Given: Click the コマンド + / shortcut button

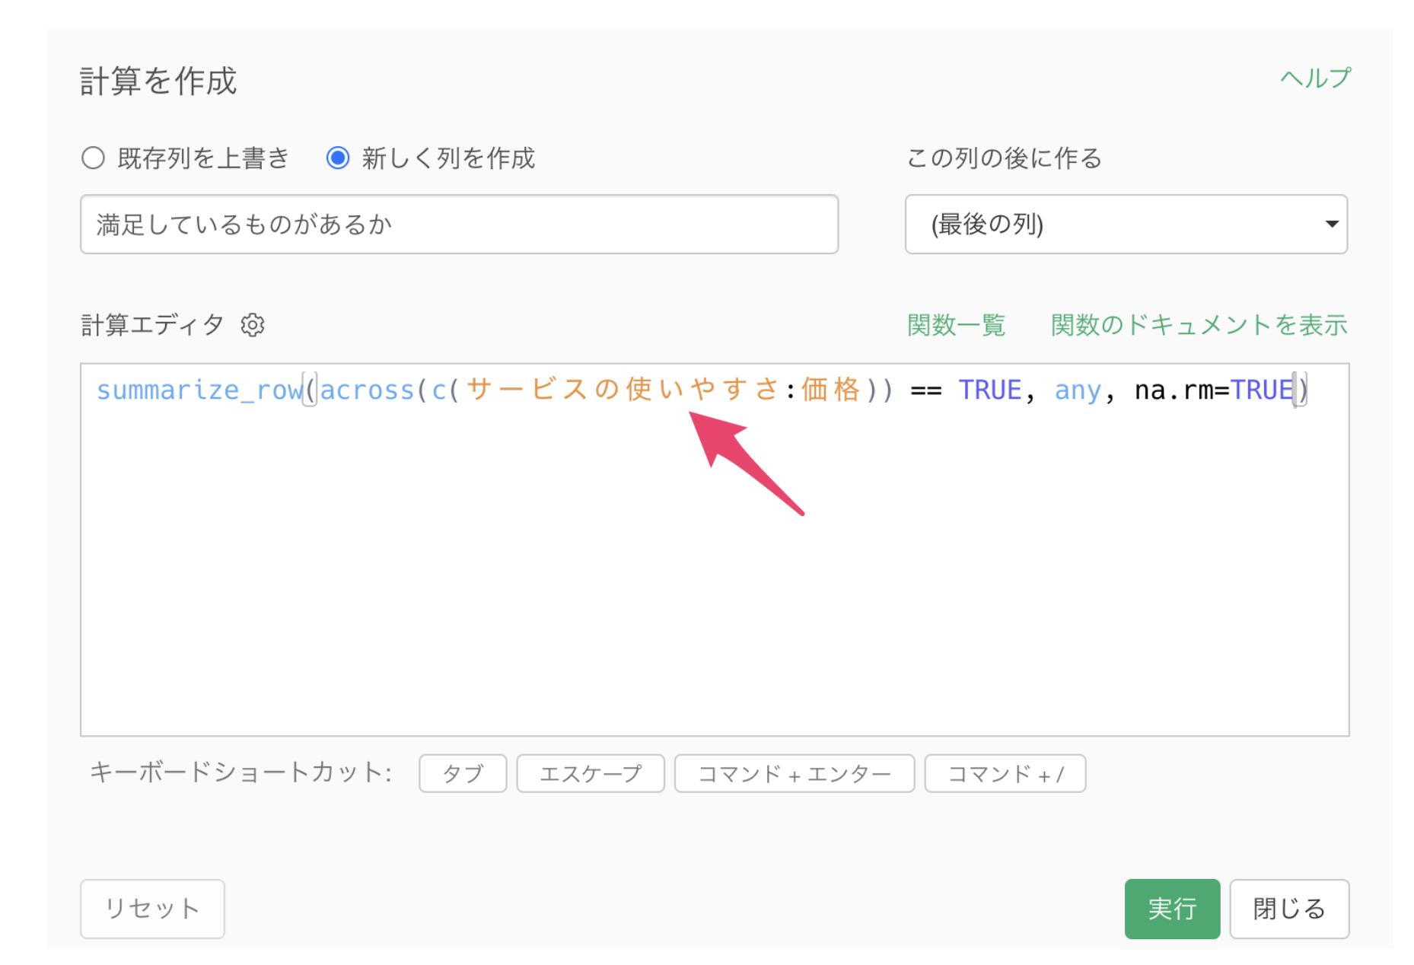Looking at the screenshot, I should pyautogui.click(x=1005, y=774).
